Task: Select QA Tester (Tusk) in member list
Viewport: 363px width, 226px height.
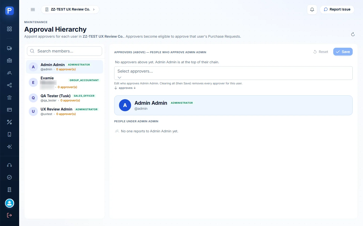Action: click(x=65, y=98)
